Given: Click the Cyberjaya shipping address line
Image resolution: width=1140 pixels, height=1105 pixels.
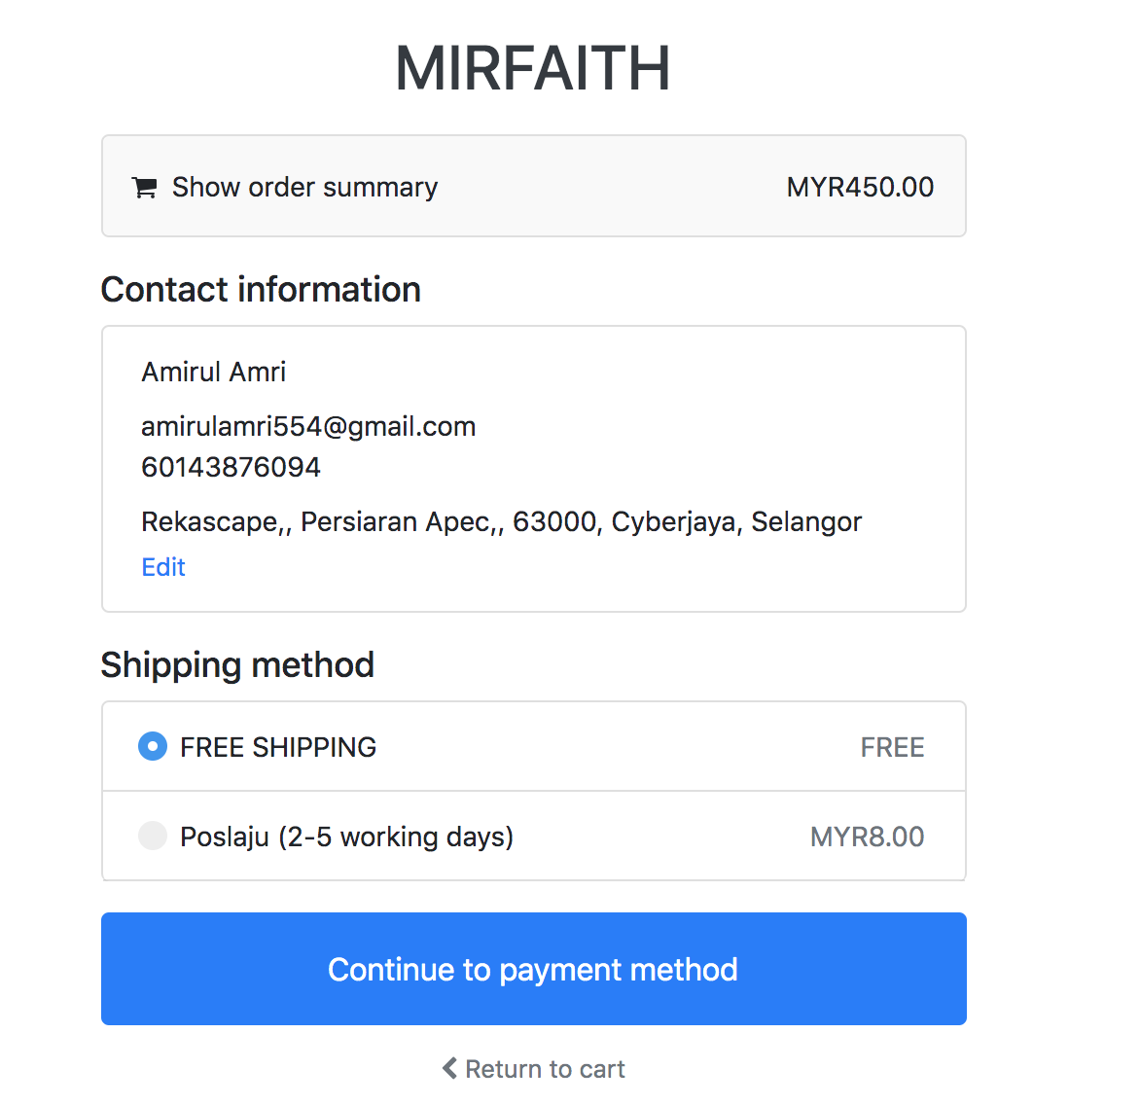Looking at the screenshot, I should point(502,522).
